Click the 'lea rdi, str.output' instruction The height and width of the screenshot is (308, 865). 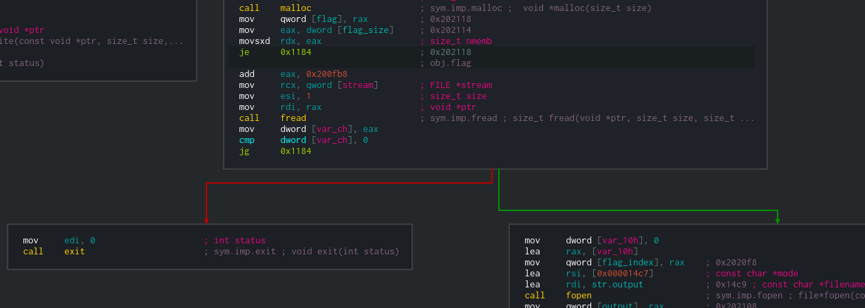[x=584, y=285]
